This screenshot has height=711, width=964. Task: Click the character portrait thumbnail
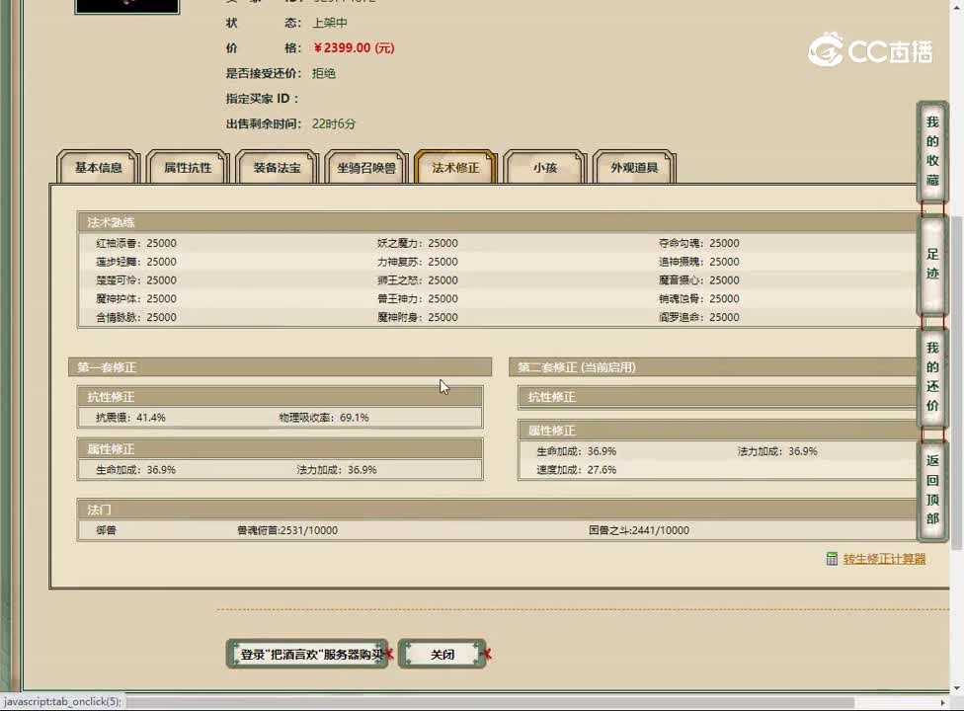tap(127, 6)
